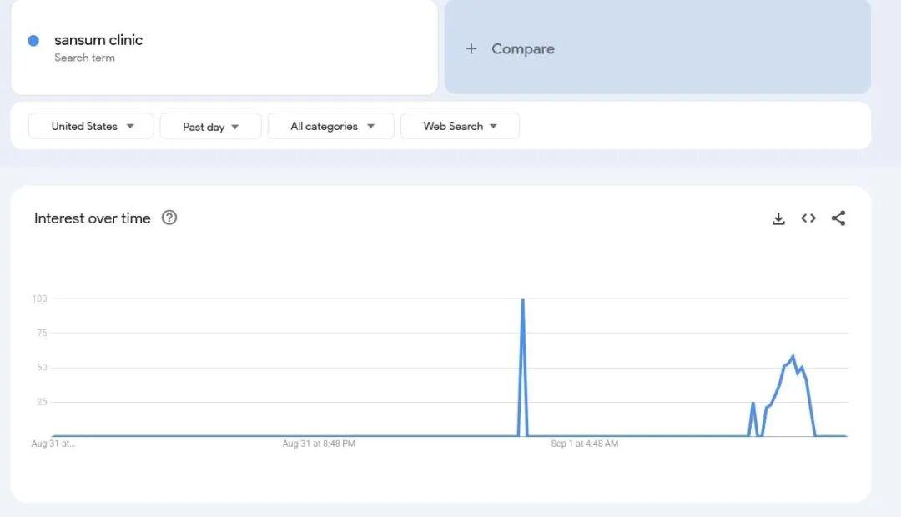This screenshot has height=517, width=901.
Task: Download the Interest over time data
Action: point(778,218)
